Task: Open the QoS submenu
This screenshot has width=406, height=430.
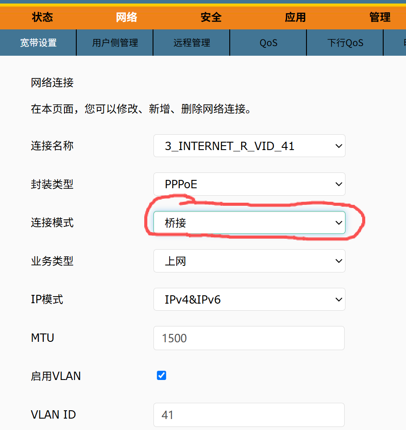Action: (x=268, y=43)
